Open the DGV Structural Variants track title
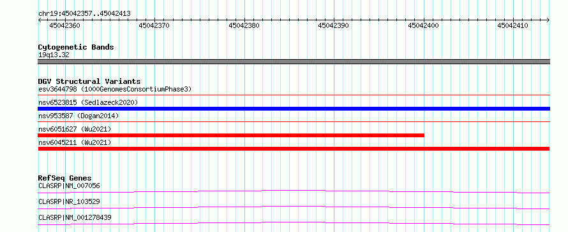568x232 pixels. point(89,81)
